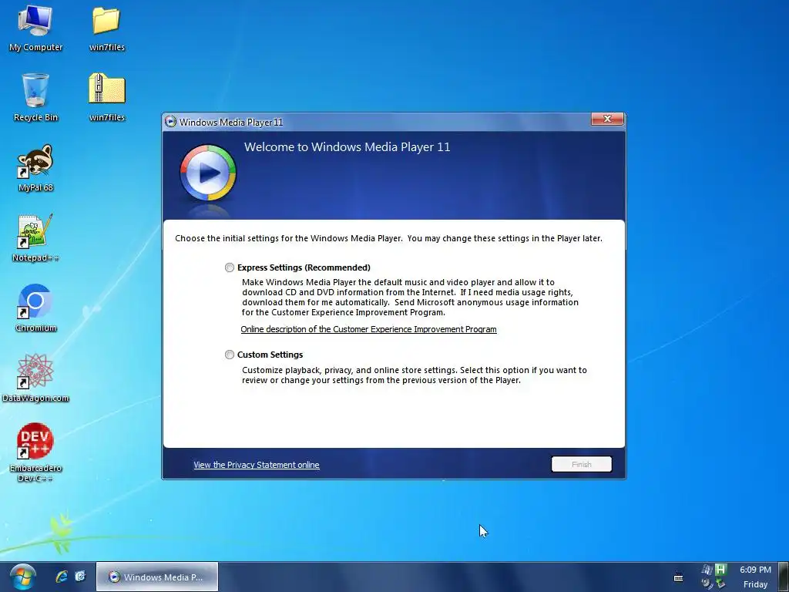The image size is (789, 592).
Task: Click the Media Player icon in title bar
Action: click(x=170, y=122)
